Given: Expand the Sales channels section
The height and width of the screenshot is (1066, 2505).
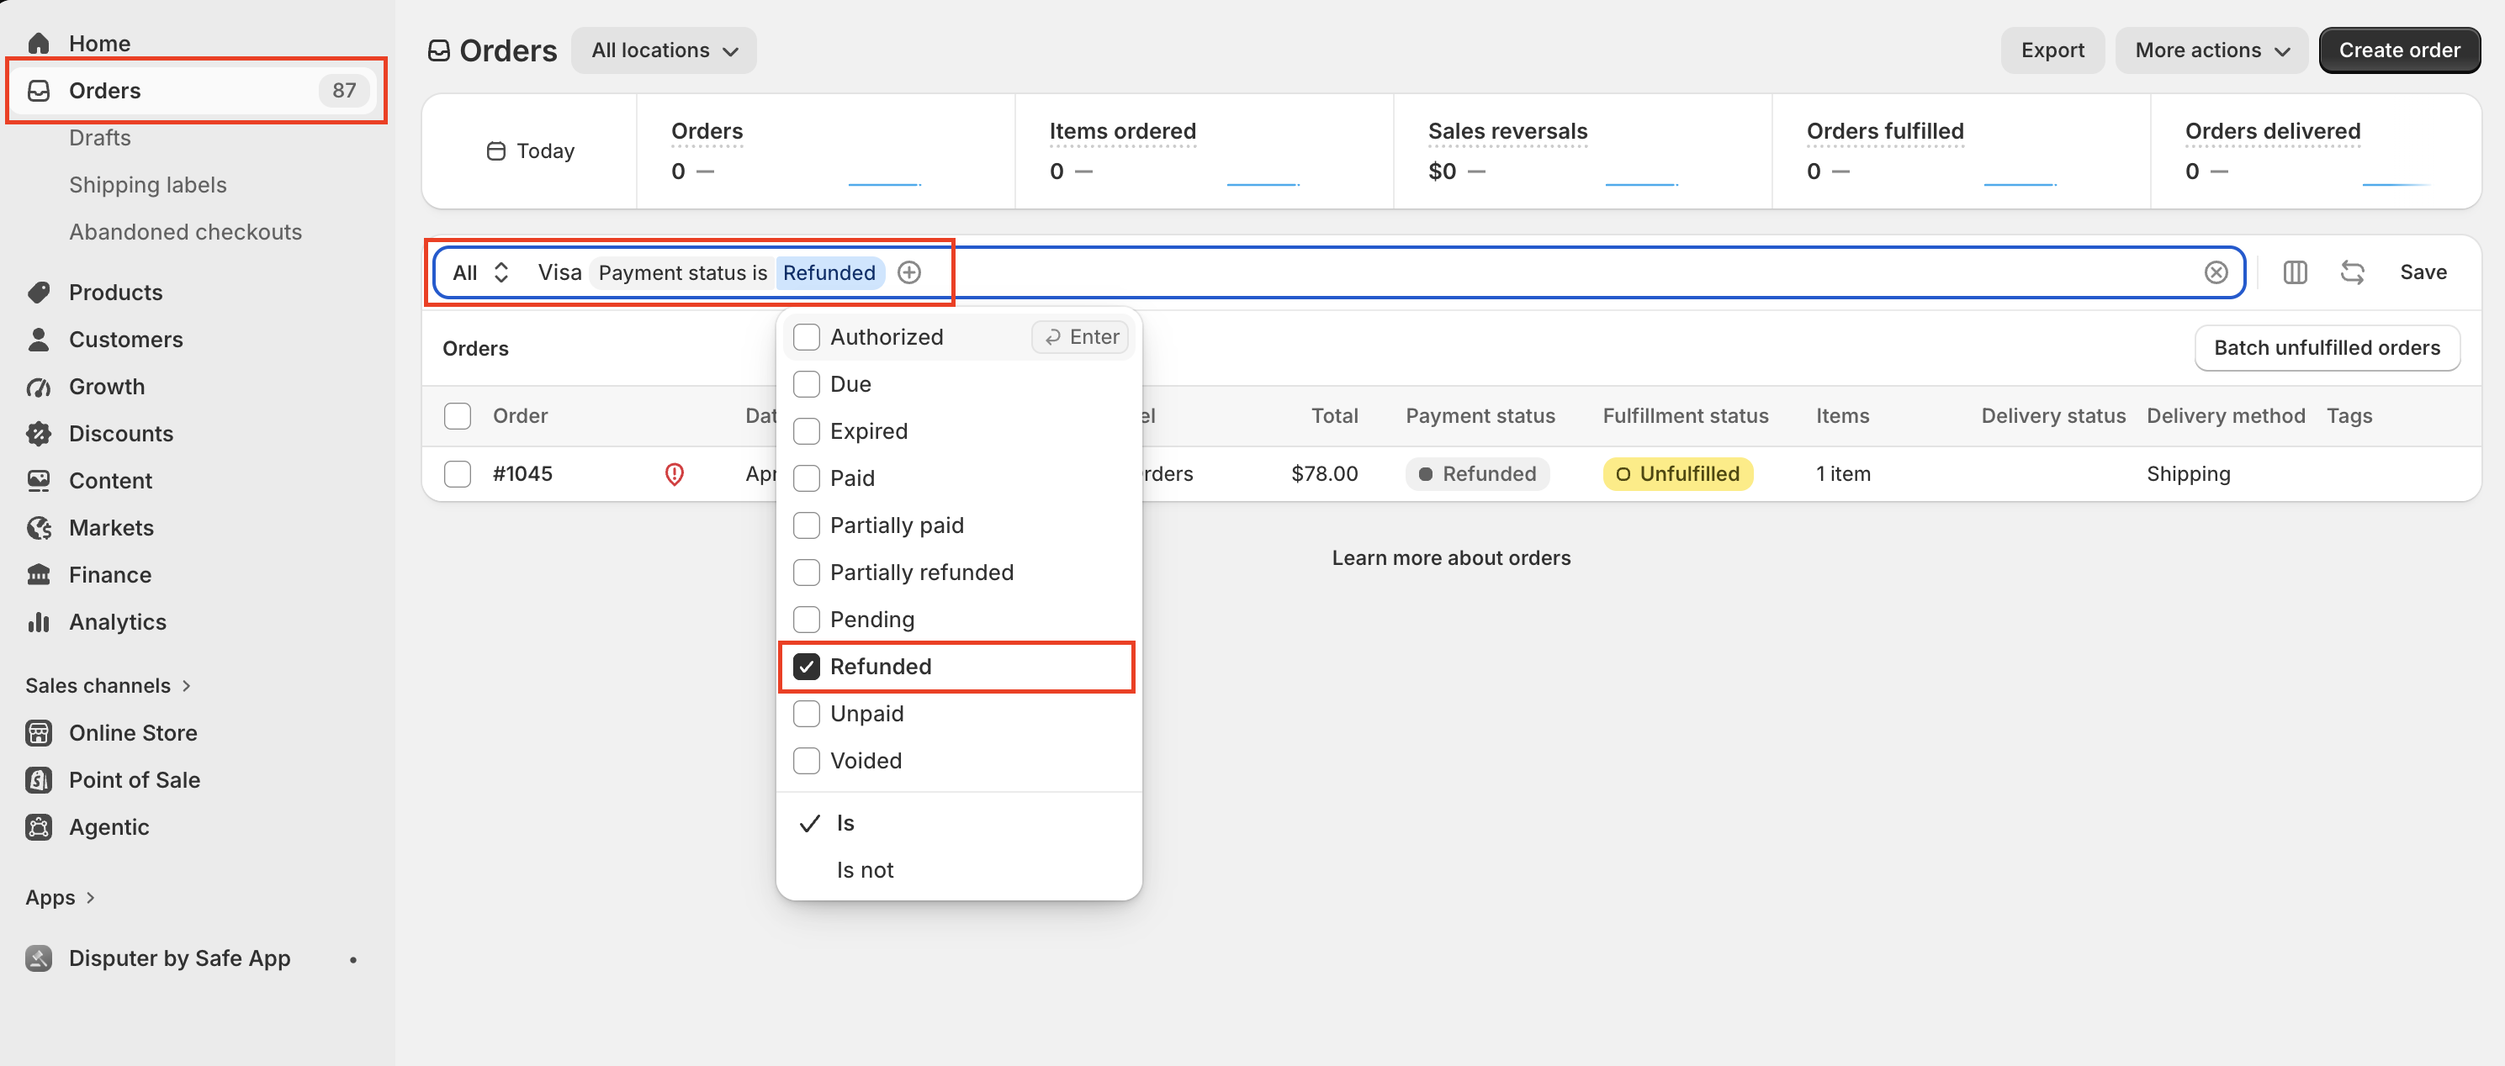Looking at the screenshot, I should click(108, 686).
